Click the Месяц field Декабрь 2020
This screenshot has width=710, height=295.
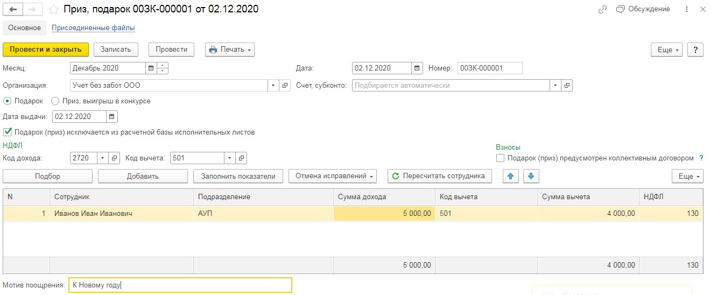(x=108, y=68)
